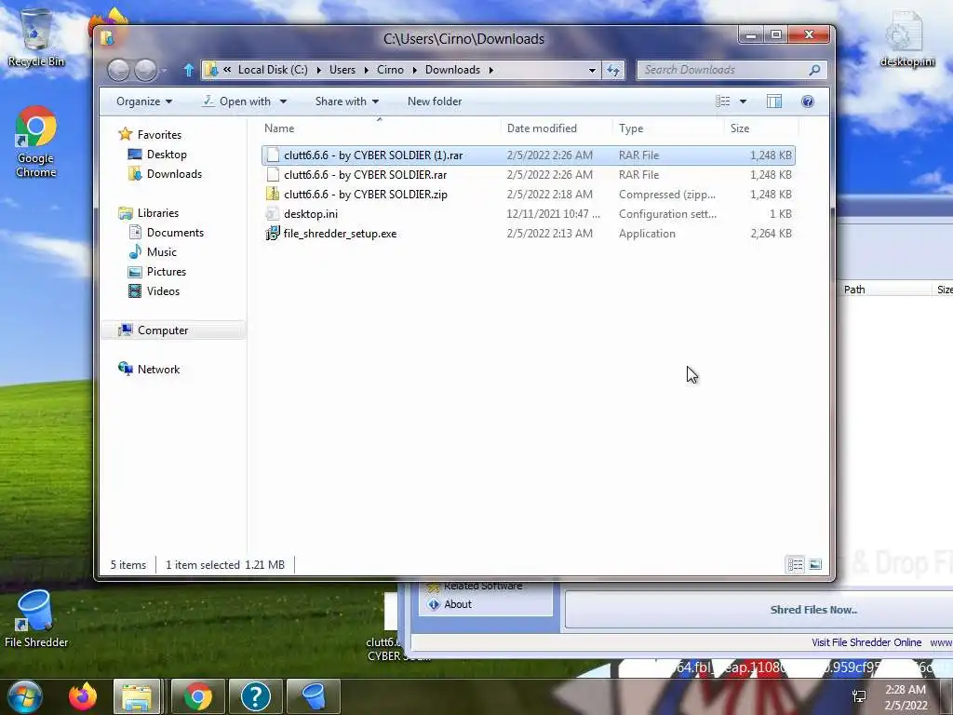Create a New folder

tap(435, 101)
